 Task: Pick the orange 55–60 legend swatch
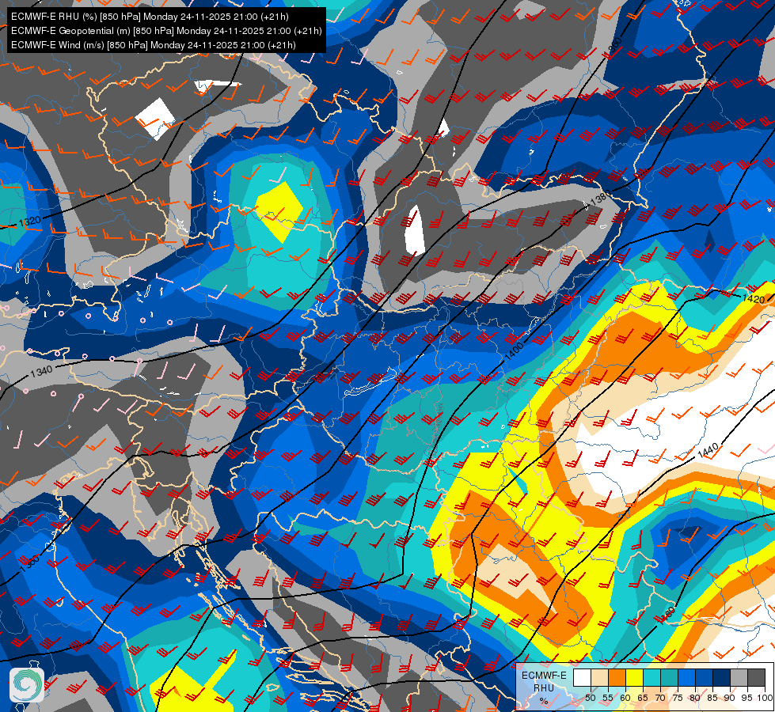point(617,678)
